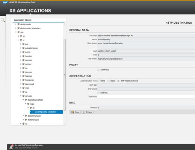Click the launchpad package icon
Image resolution: width=195 pixels, height=150 pixels.
[23, 84]
